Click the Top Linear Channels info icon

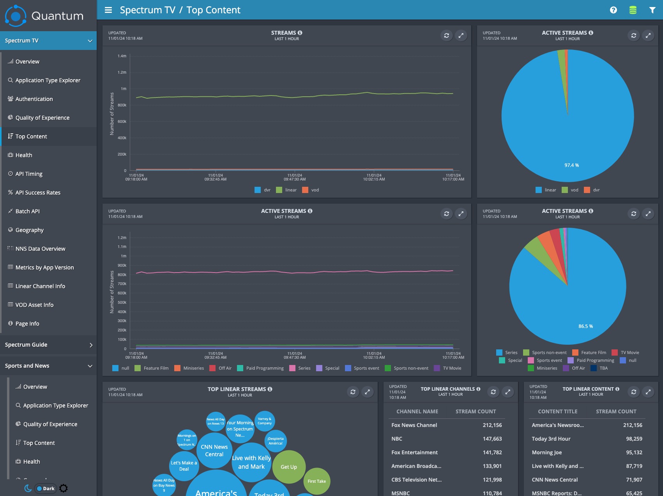(x=478, y=389)
